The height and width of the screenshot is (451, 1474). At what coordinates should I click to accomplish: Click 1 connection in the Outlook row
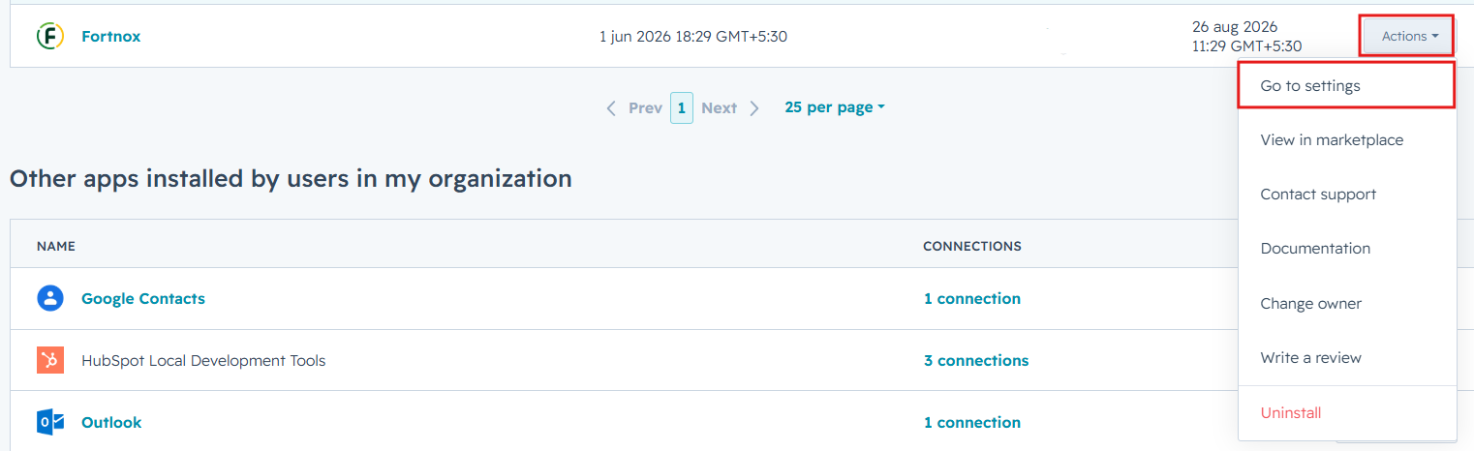pyautogui.click(x=971, y=422)
